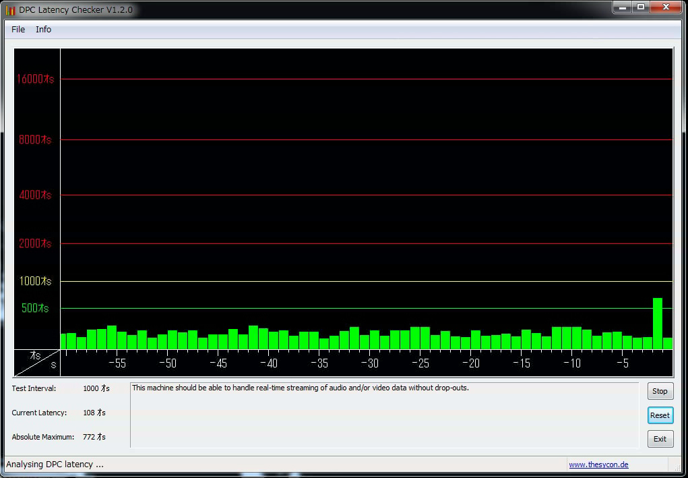Click the Stop button
Image resolution: width=688 pixels, height=478 pixels.
pos(660,391)
